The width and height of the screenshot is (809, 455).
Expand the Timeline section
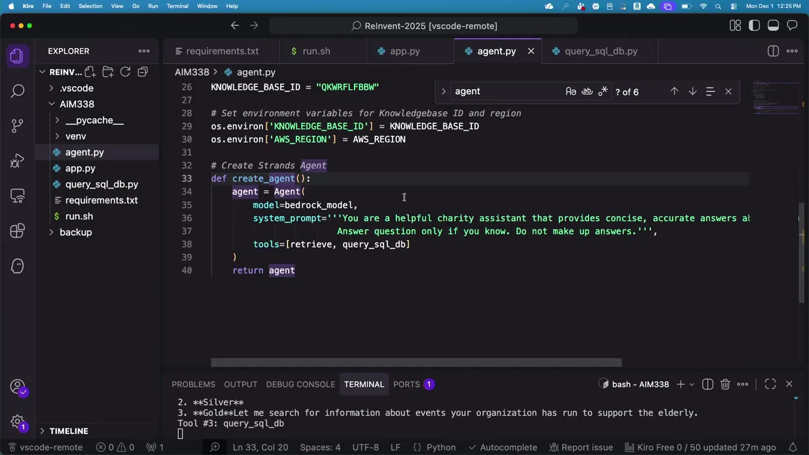(68, 431)
